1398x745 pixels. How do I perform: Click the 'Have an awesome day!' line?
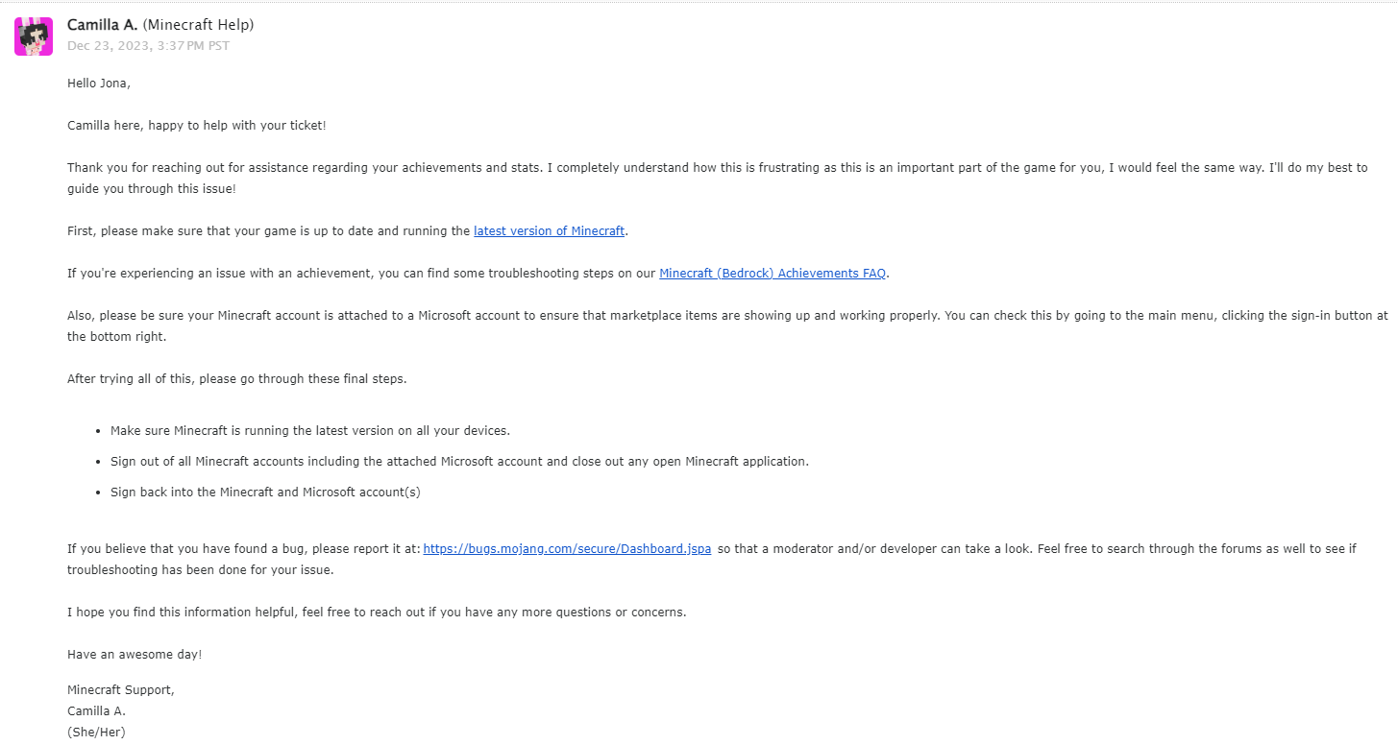pyautogui.click(x=135, y=655)
